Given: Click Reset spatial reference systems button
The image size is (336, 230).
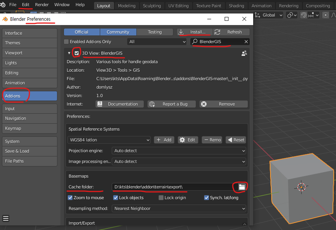Looking at the screenshot, I should [x=236, y=140].
